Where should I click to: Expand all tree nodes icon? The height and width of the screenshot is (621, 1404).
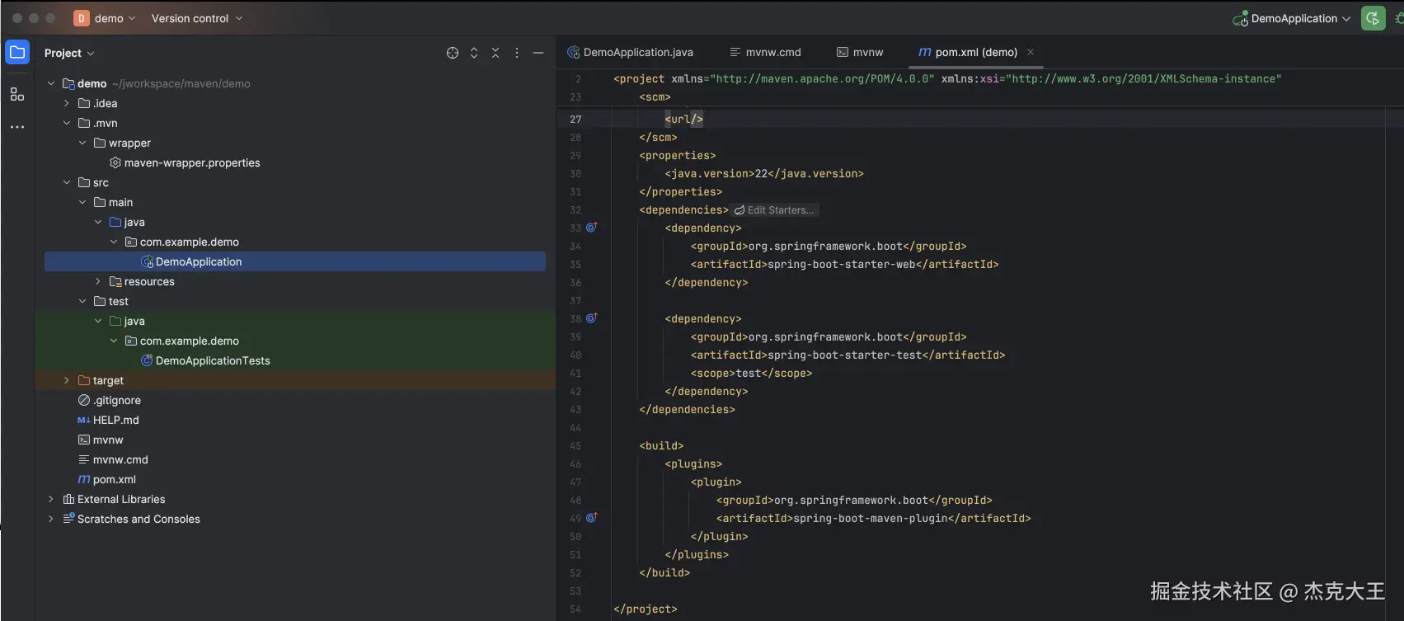pos(474,53)
